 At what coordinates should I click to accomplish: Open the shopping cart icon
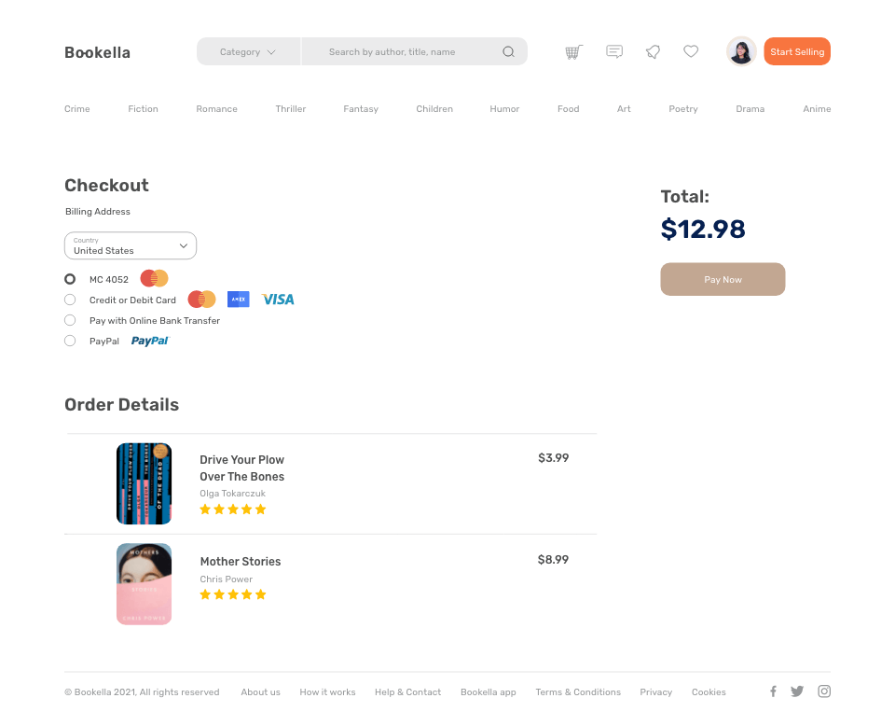pyautogui.click(x=573, y=52)
